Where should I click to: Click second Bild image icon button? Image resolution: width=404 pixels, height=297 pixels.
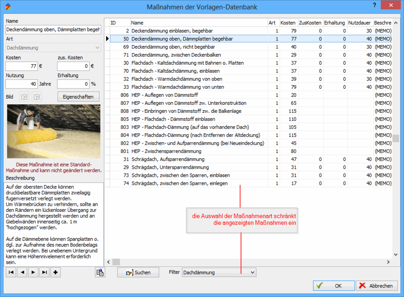[x=37, y=97]
